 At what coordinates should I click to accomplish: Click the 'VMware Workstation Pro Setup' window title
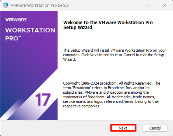(40, 5)
